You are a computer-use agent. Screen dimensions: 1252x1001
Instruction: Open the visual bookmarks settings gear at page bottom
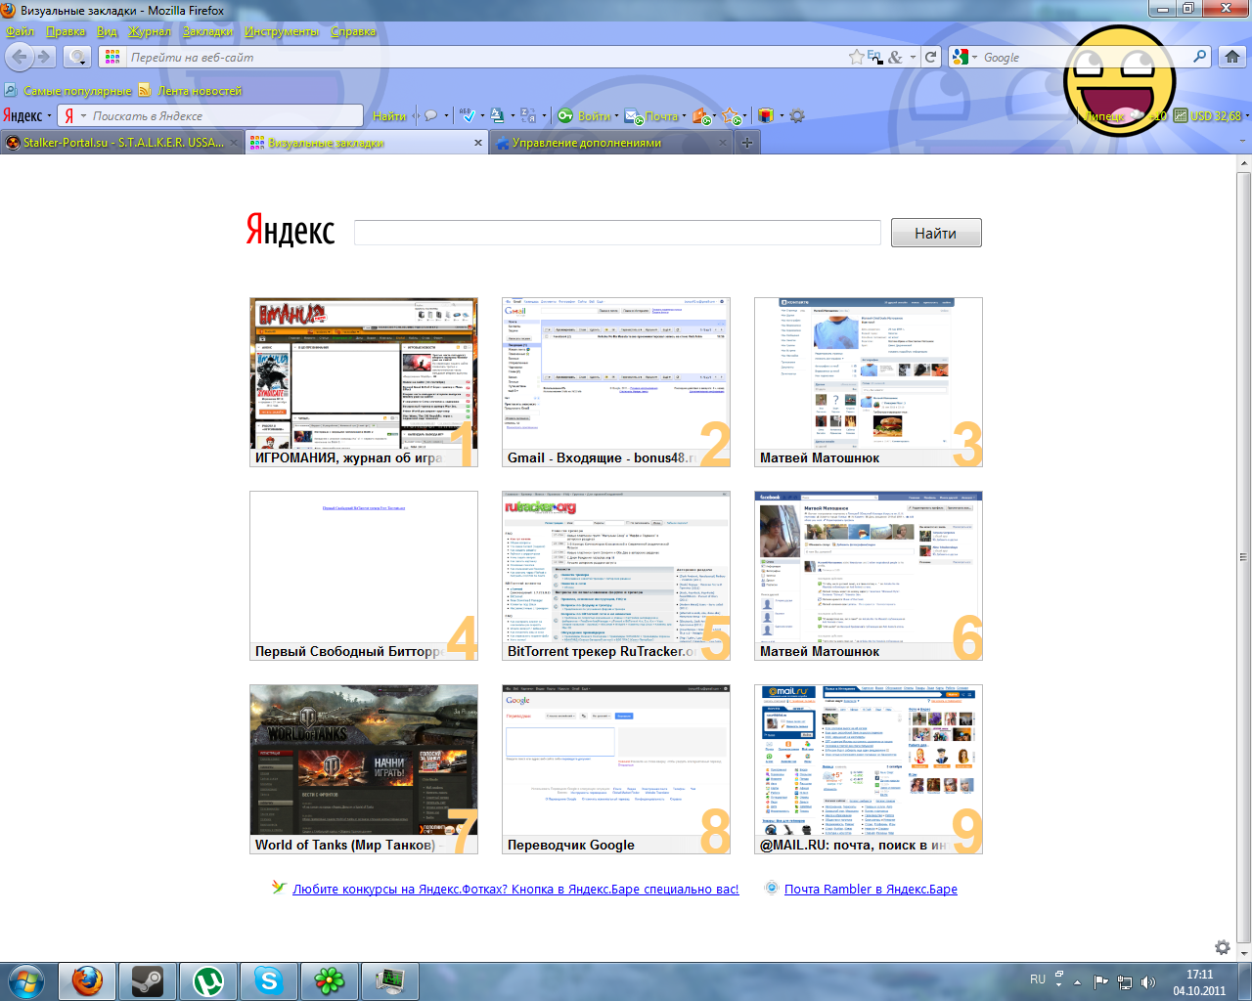(x=1223, y=946)
